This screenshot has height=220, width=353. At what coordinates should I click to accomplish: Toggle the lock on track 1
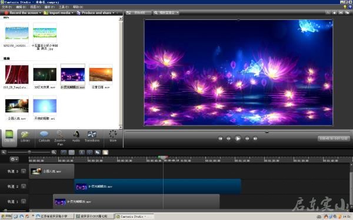(x=24, y=201)
